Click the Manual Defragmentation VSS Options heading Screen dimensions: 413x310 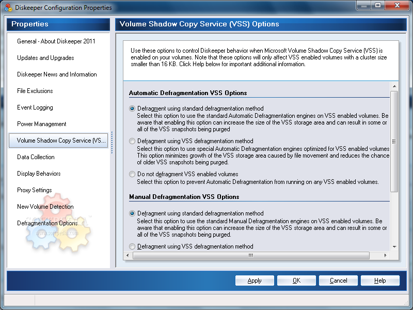click(x=184, y=197)
